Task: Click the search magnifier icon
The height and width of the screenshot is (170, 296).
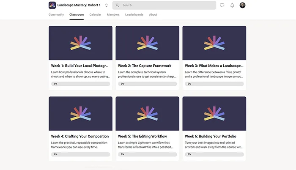Action: click(x=118, y=5)
